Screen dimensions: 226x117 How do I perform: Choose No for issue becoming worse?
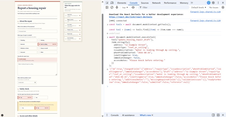[x=40, y=97]
